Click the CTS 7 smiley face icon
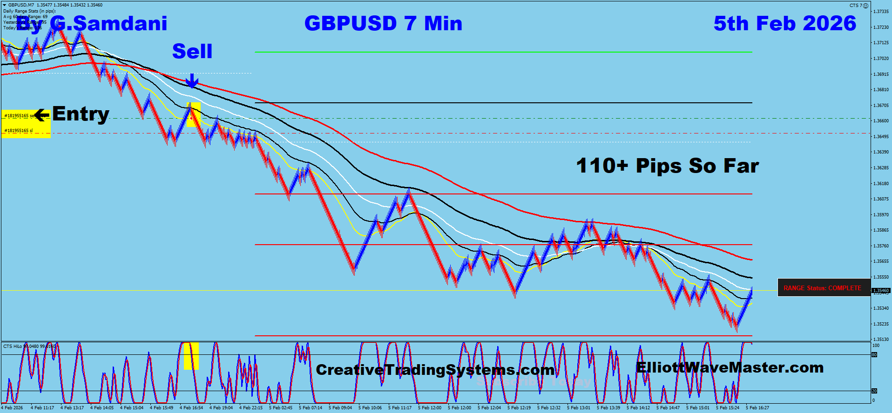Image resolution: width=892 pixels, height=413 pixels. pyautogui.click(x=865, y=6)
